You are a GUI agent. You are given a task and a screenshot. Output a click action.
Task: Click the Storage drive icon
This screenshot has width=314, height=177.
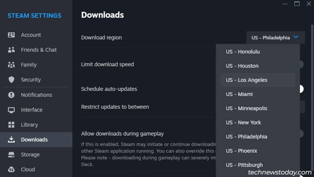click(11, 155)
